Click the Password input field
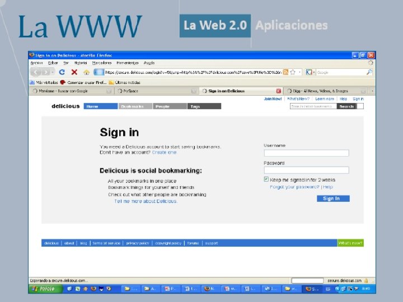This screenshot has width=403, height=302. point(306,170)
